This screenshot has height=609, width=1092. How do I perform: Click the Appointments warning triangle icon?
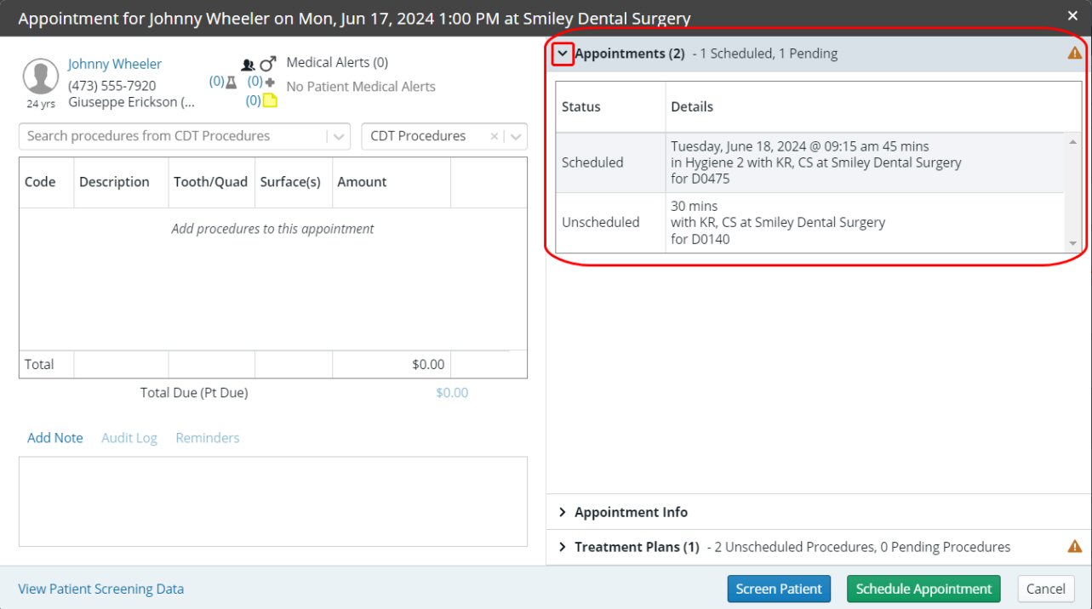1075,54
